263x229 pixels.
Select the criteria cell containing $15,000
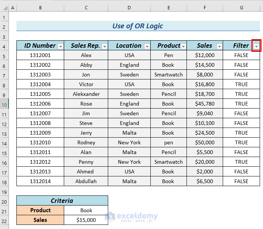[86, 220]
